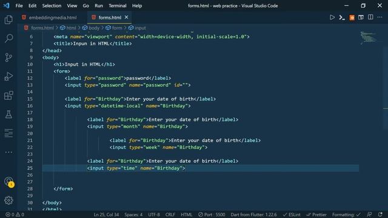Open the Explorer view in activity bar
Screen dimensions: 388x218
click(8, 20)
